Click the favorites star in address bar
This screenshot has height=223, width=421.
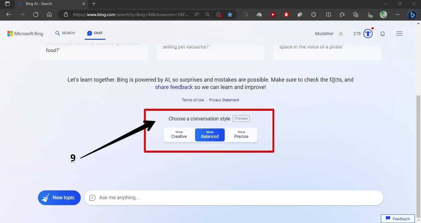[x=230, y=14]
